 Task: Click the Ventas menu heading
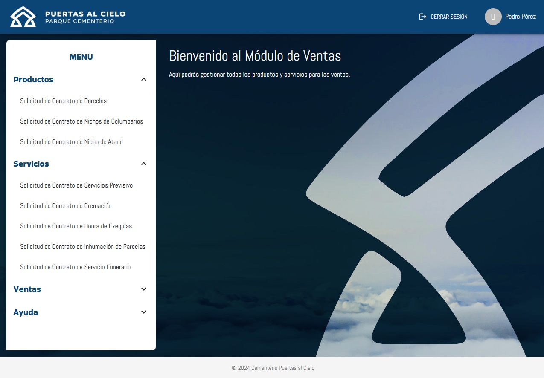(27, 289)
